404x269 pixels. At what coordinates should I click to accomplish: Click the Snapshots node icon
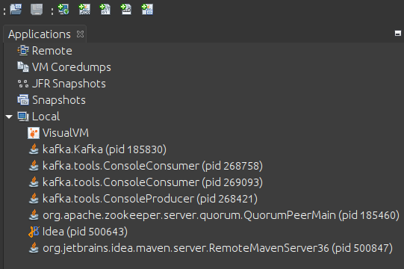23,100
